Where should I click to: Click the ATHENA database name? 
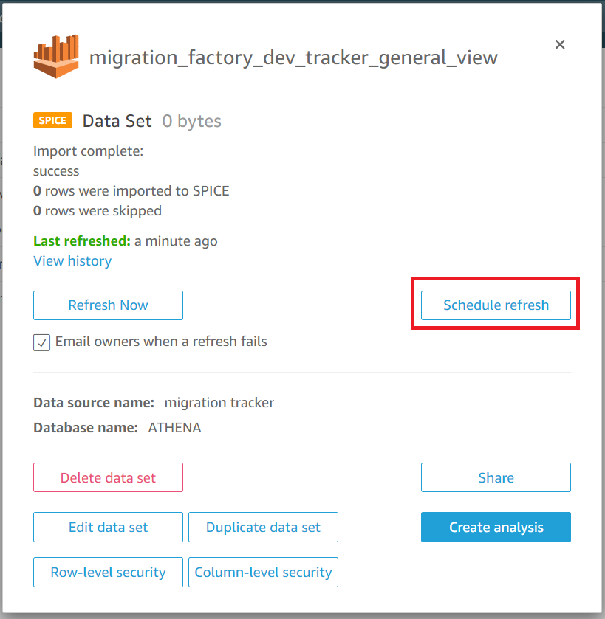click(174, 427)
